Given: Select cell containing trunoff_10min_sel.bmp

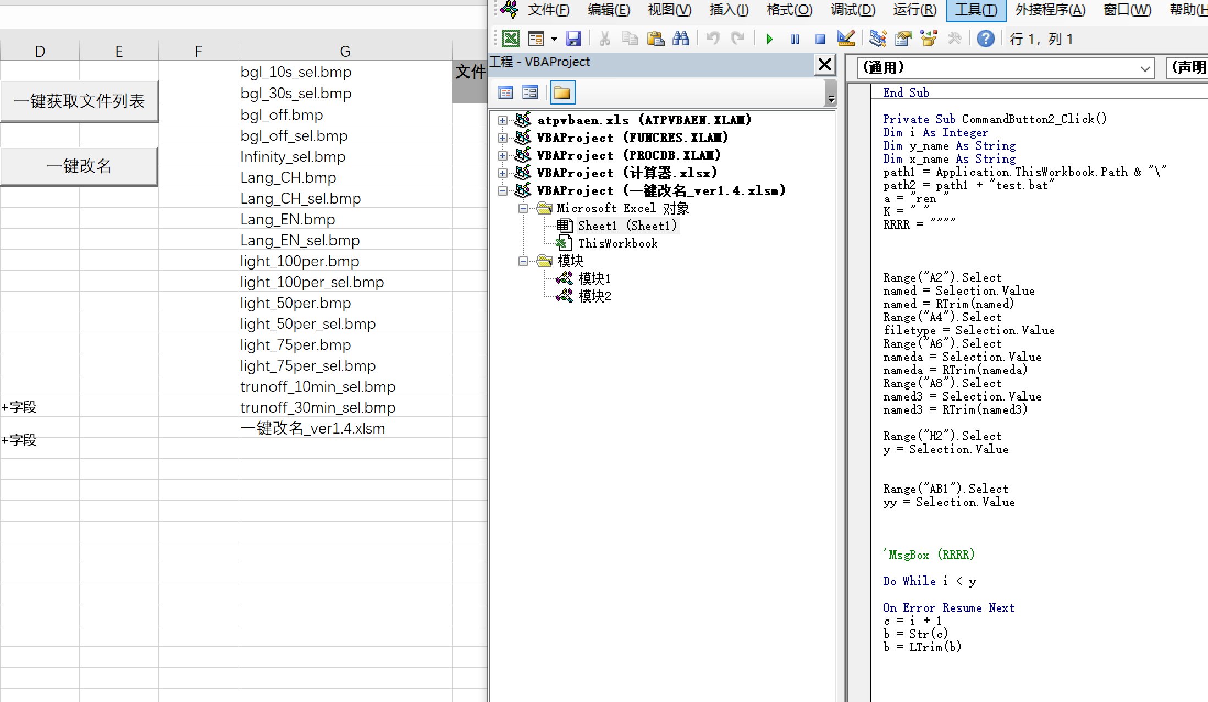Looking at the screenshot, I should click(345, 387).
